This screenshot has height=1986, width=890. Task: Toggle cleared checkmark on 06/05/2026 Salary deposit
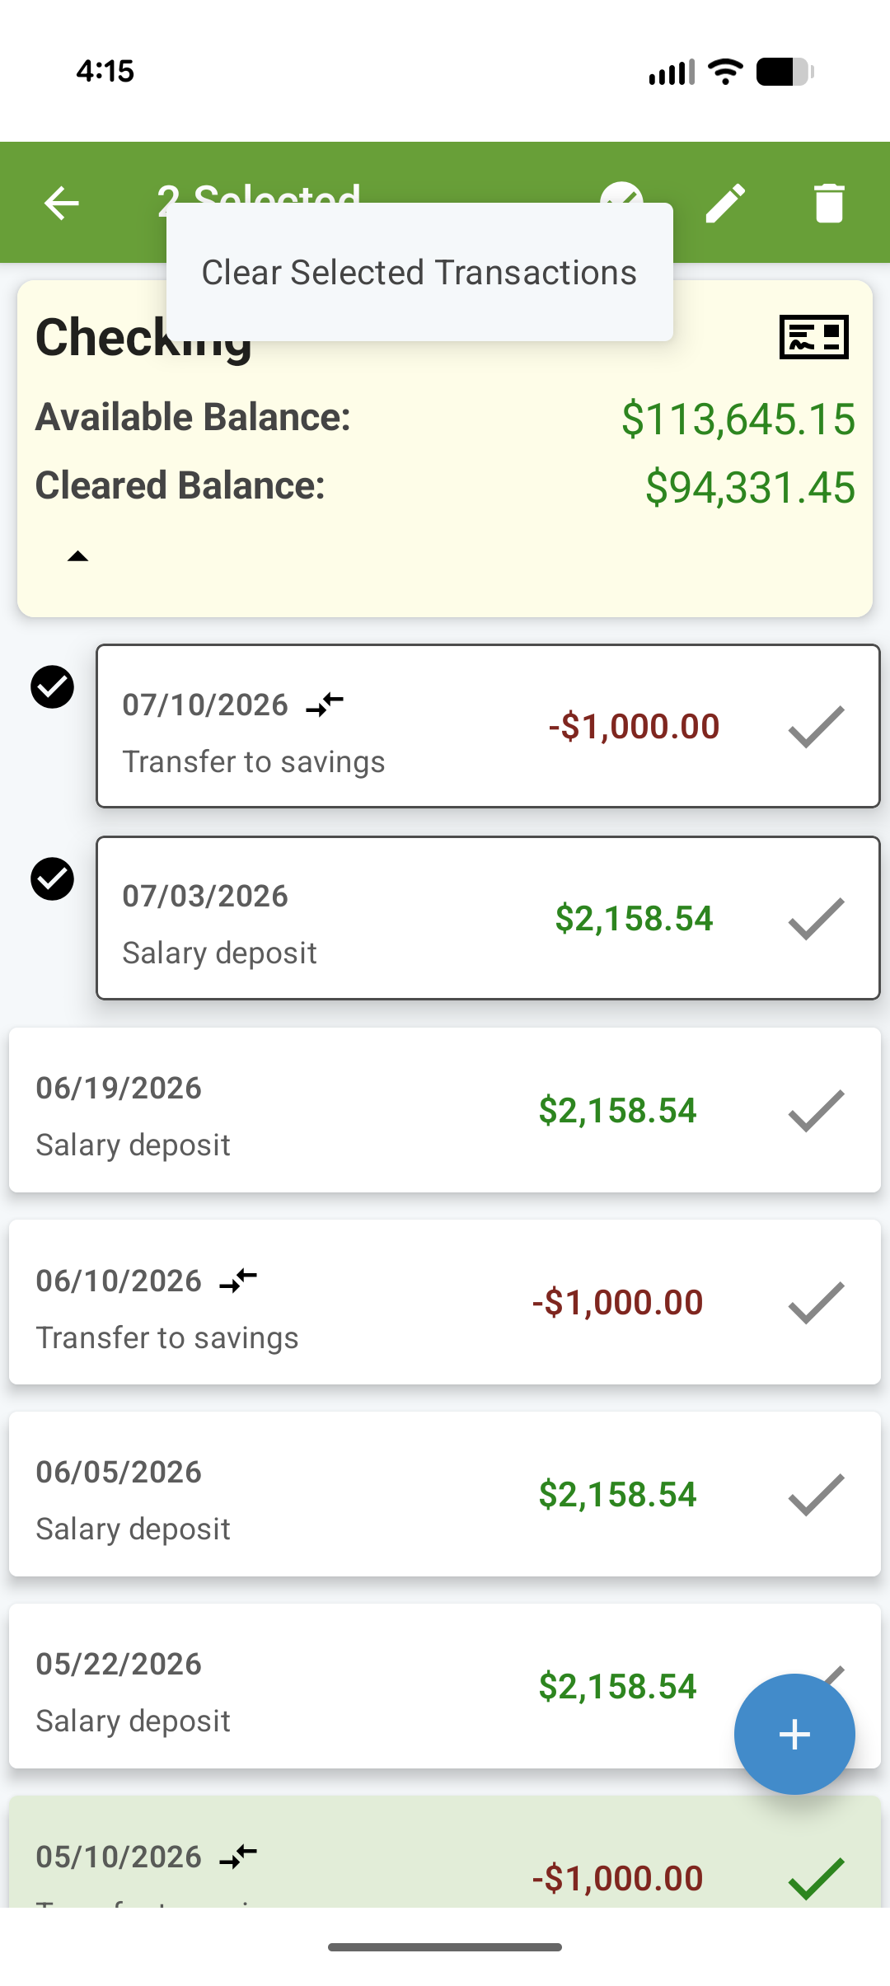[816, 1494]
